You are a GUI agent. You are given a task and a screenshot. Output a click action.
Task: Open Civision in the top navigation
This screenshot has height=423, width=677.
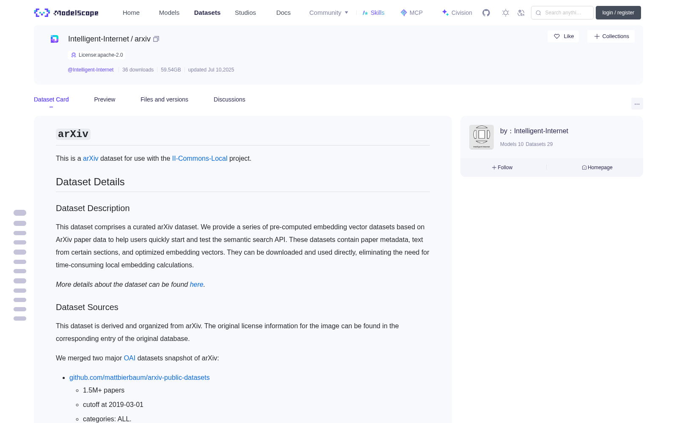tap(457, 13)
